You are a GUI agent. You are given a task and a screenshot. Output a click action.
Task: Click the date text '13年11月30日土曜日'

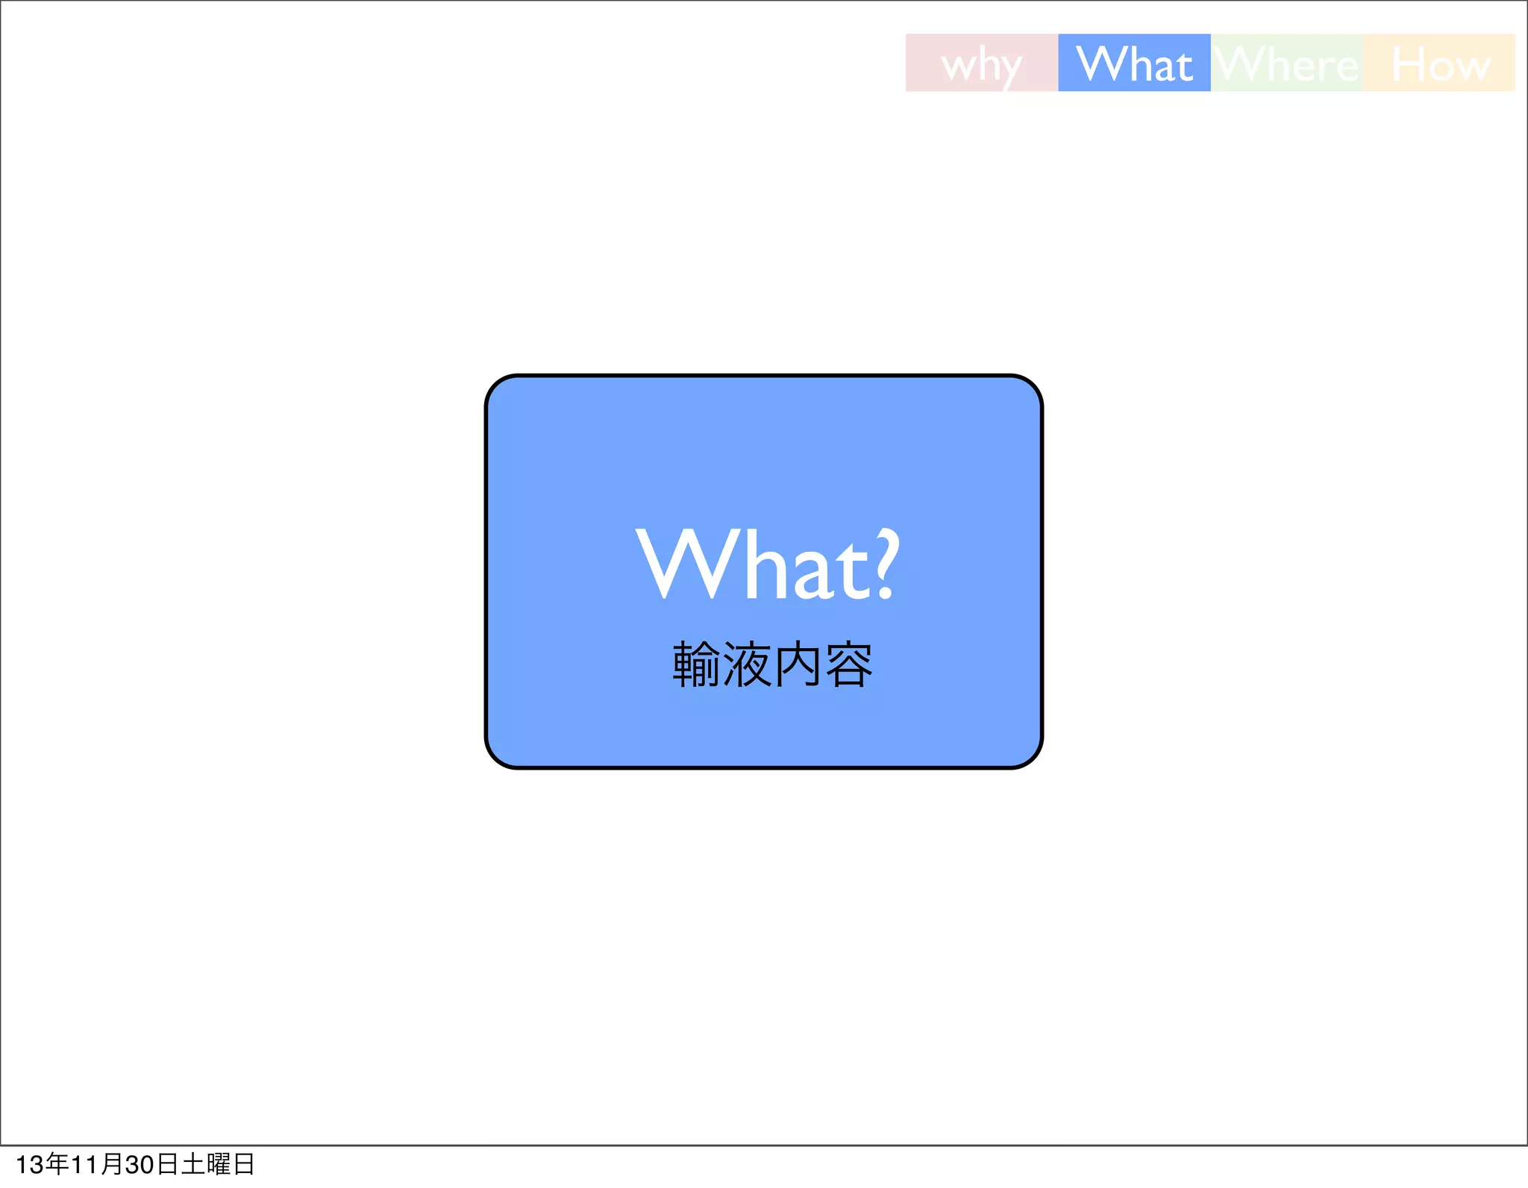coord(135,1164)
